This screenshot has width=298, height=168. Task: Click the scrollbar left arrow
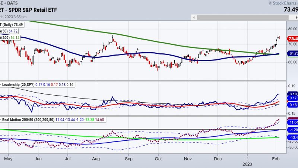194,17
